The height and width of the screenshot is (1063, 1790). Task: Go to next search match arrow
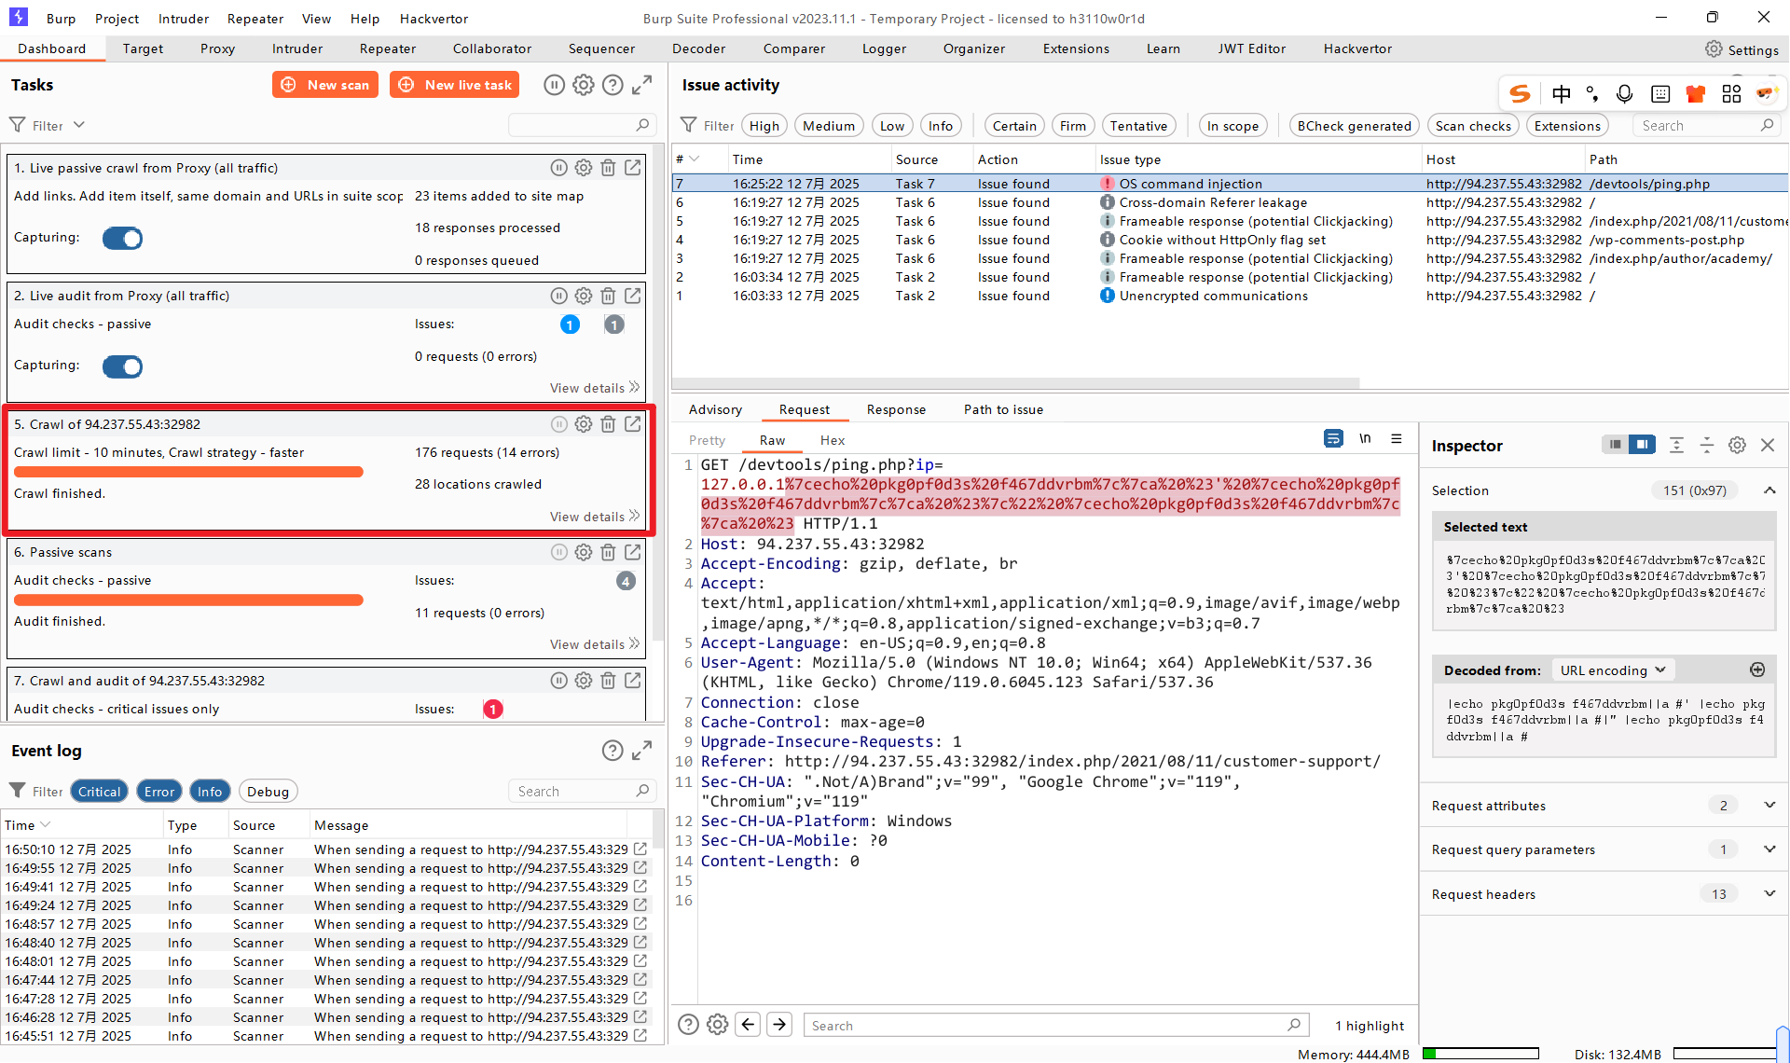click(x=779, y=1025)
